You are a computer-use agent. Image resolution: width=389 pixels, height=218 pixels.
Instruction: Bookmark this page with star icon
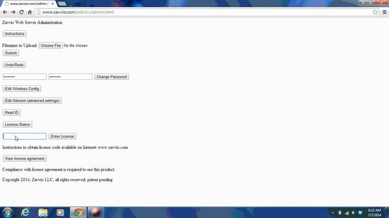375,12
